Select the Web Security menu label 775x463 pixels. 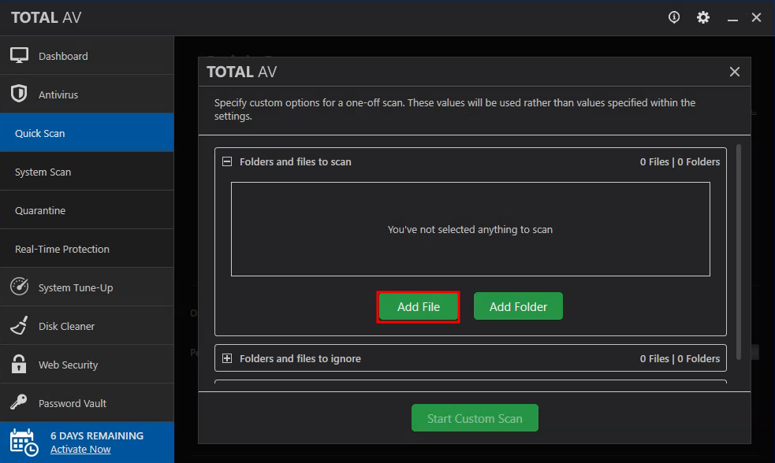pos(69,365)
